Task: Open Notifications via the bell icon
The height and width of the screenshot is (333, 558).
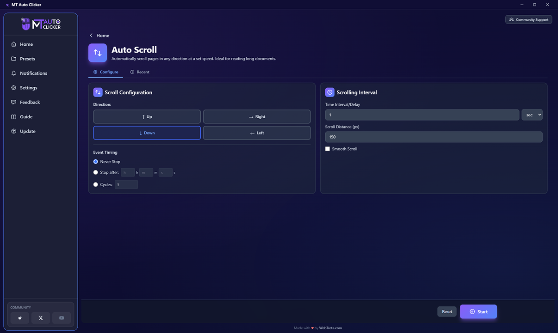Action: point(14,73)
